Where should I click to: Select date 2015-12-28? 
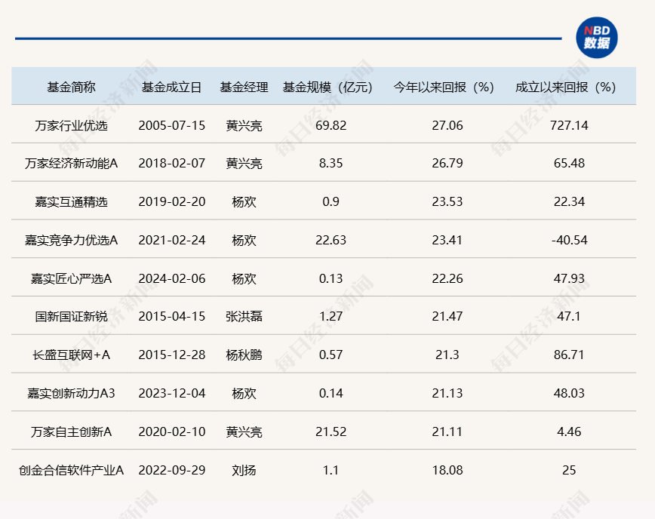point(172,355)
